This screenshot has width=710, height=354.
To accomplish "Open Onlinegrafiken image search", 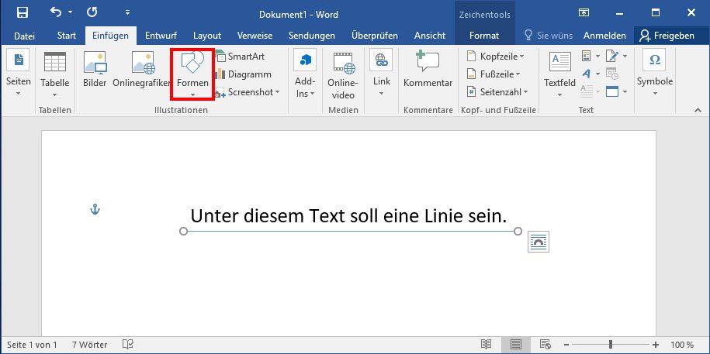I will pos(142,70).
